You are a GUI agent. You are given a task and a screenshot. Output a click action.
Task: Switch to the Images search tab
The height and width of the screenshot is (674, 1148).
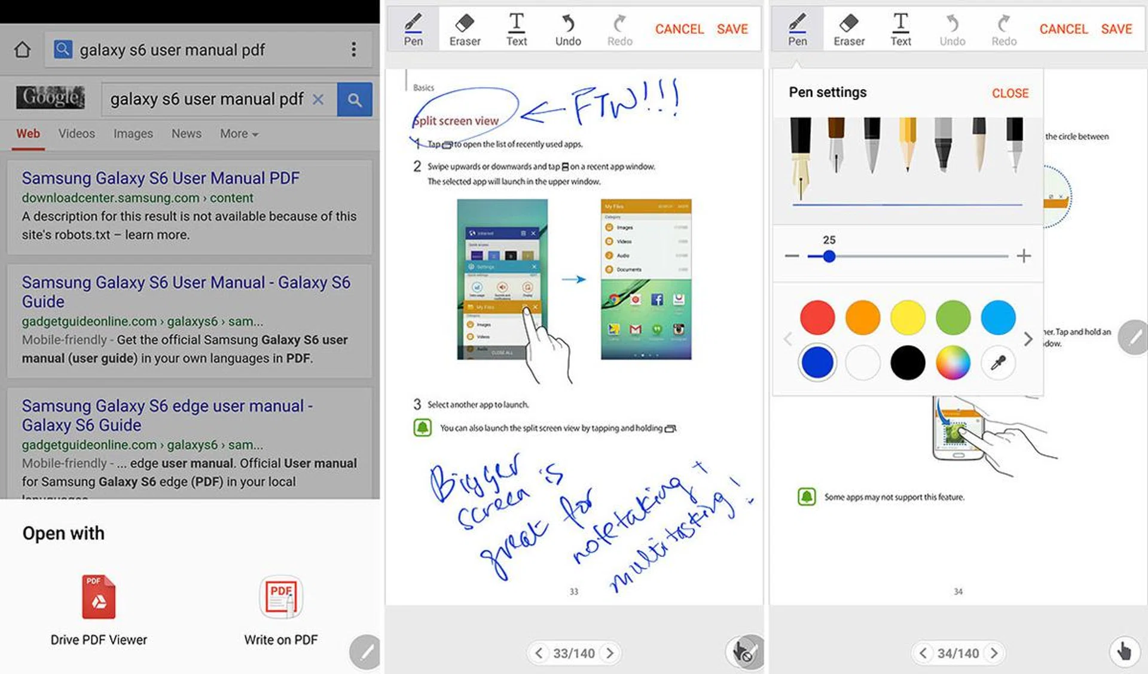[x=133, y=134]
